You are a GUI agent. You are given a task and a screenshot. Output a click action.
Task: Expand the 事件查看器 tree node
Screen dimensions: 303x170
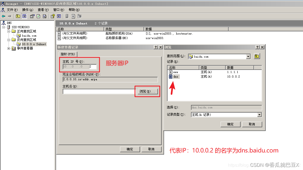9,48
